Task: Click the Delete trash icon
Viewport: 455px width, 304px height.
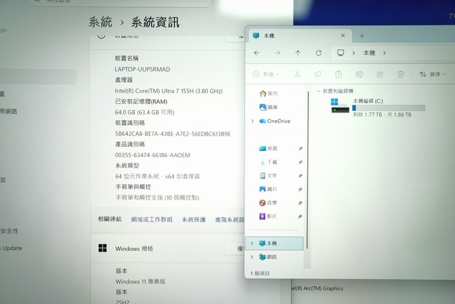Action: 401,74
